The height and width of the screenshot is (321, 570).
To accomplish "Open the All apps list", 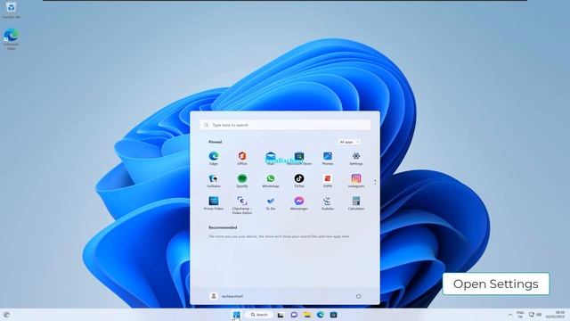I will pyautogui.click(x=348, y=142).
